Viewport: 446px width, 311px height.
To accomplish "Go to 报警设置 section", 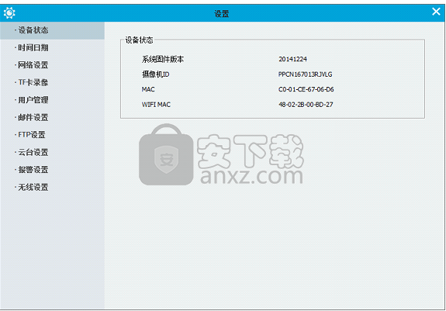I will click(x=52, y=170).
